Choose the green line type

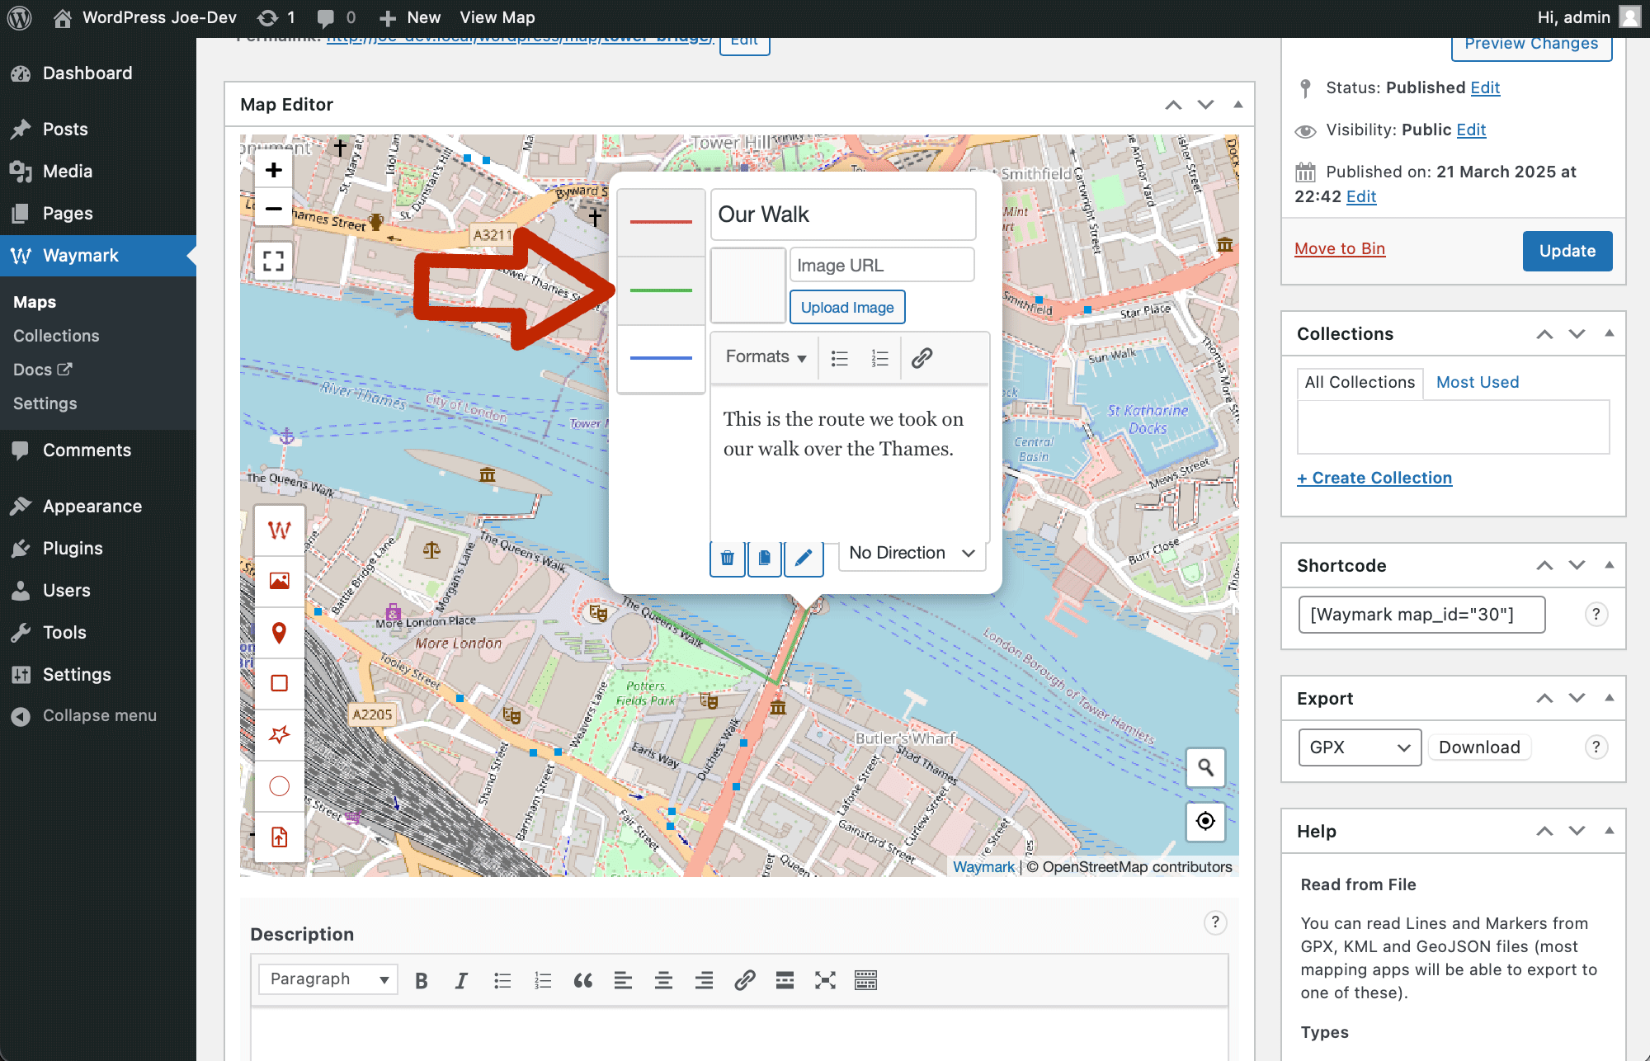(661, 290)
